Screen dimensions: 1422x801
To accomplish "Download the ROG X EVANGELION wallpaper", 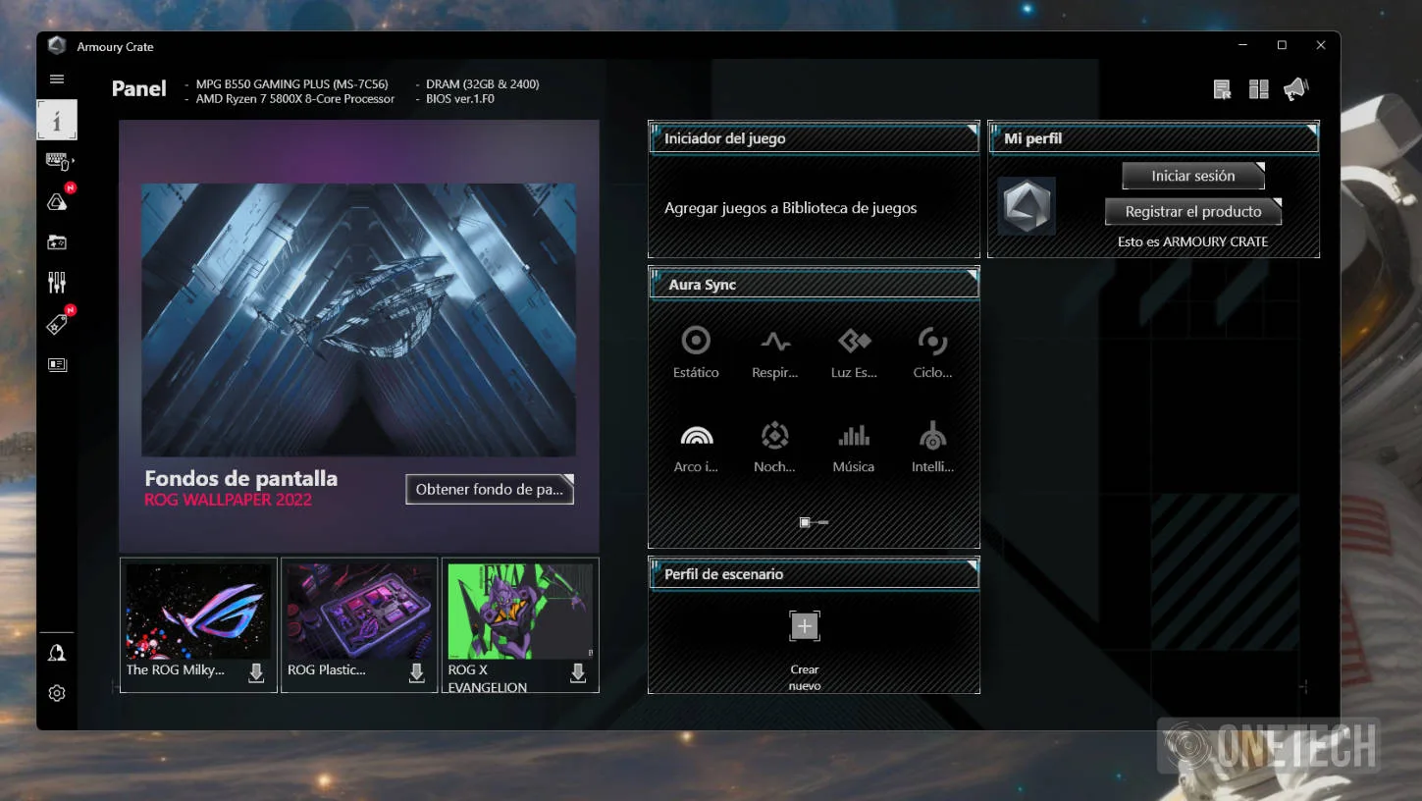I will [x=578, y=673].
